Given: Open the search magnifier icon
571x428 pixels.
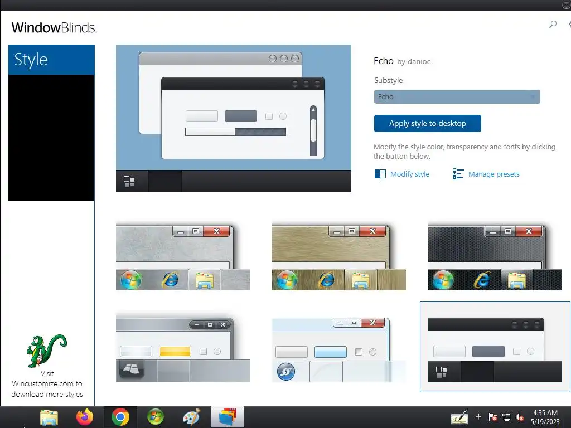Looking at the screenshot, I should tap(553, 25).
